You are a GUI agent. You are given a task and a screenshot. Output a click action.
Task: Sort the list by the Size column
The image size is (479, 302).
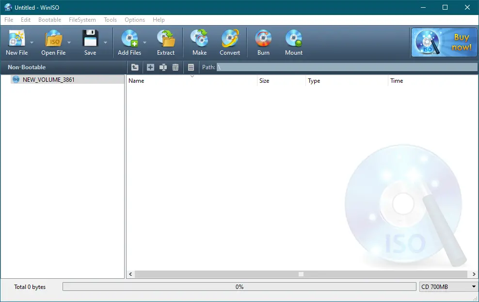(281, 80)
